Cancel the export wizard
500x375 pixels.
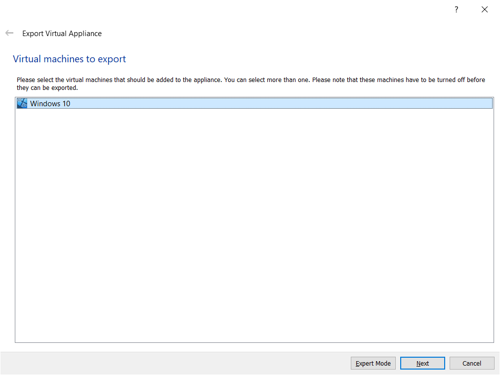472,363
